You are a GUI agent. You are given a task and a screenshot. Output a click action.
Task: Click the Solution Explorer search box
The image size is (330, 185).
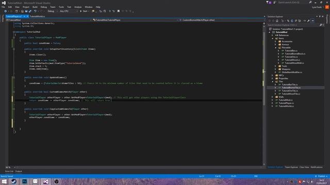click(293, 25)
